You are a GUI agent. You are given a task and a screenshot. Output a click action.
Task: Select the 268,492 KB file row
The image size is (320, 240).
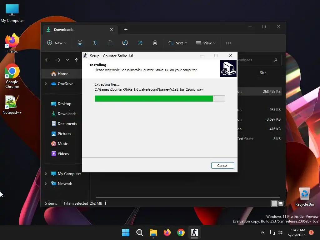tap(260, 92)
